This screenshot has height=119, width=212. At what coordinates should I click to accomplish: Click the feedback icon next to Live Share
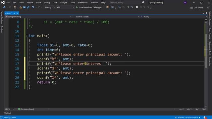point(208,7)
